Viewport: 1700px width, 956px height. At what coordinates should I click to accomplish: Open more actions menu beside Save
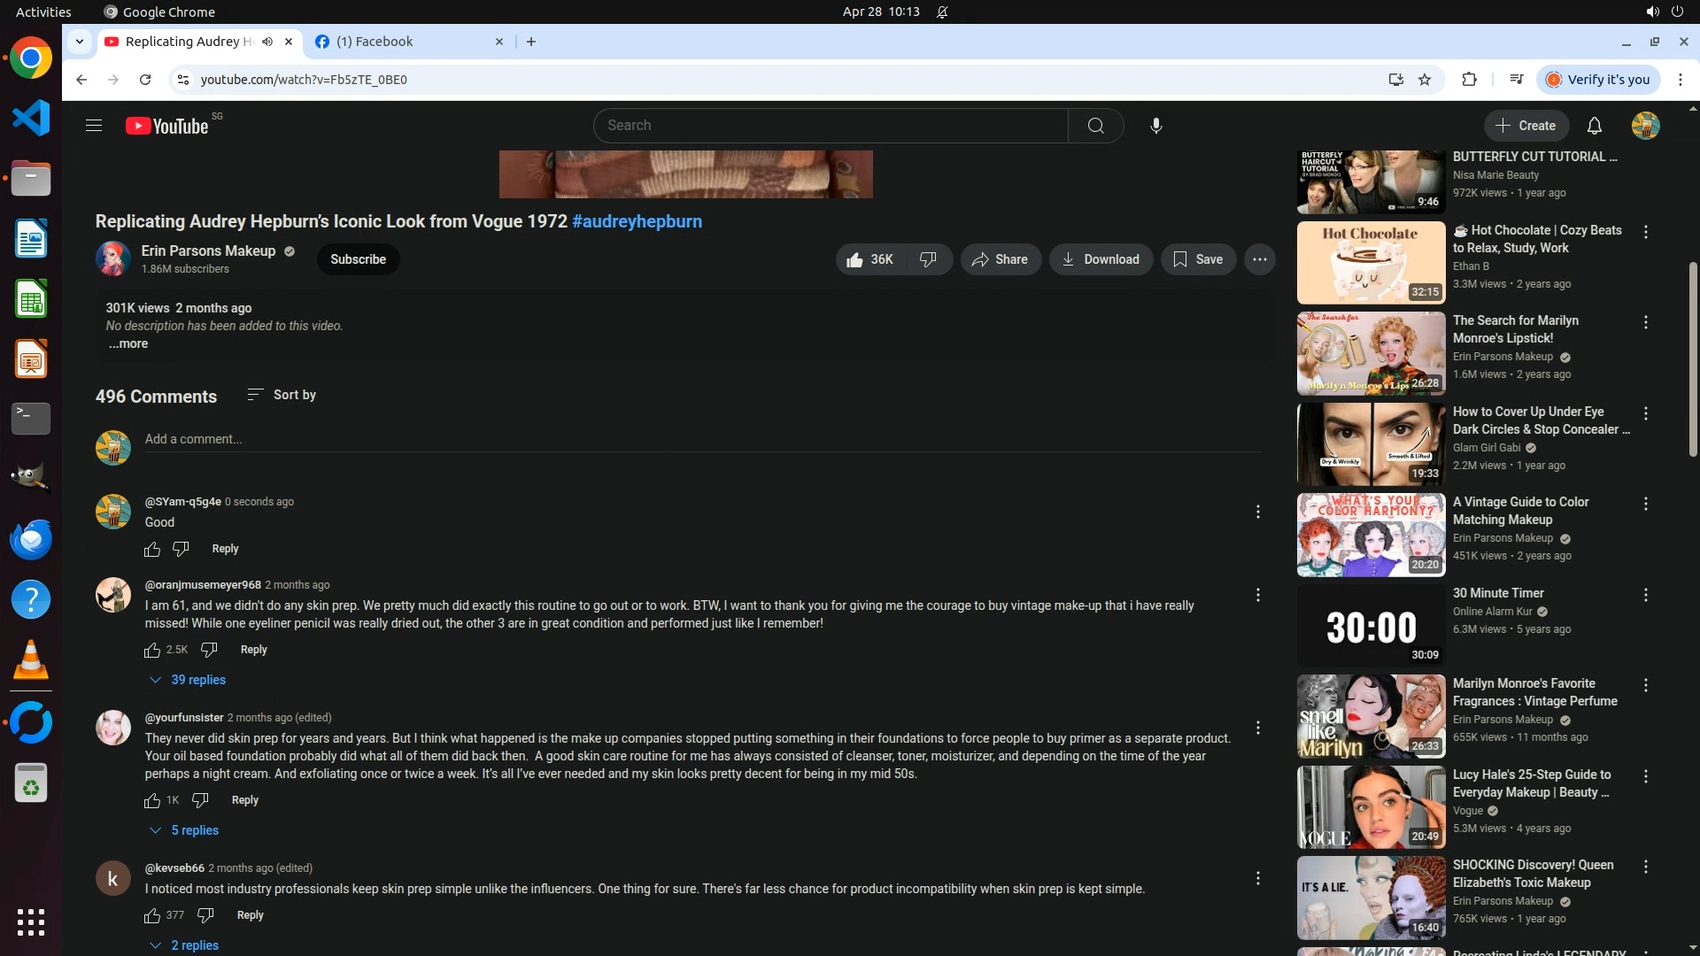pos(1259,259)
